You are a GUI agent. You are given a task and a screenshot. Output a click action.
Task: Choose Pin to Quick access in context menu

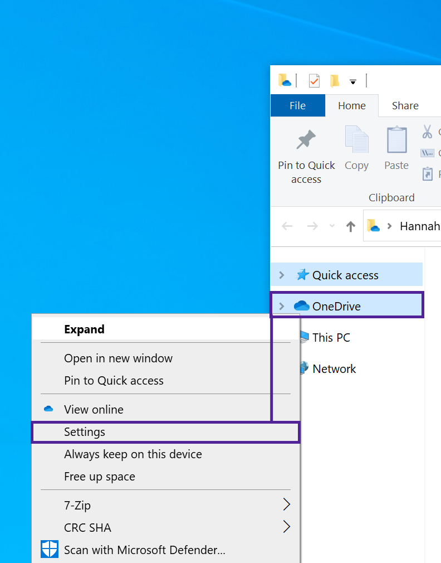click(x=165, y=381)
